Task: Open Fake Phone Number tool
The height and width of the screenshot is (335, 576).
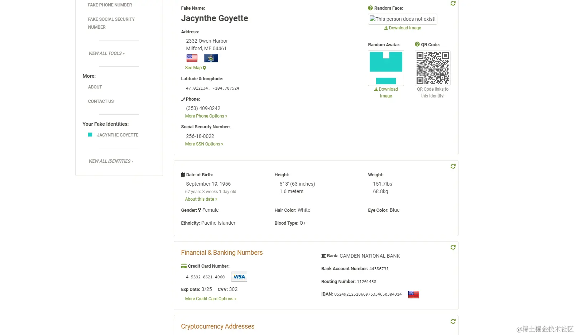Action: pos(110,5)
